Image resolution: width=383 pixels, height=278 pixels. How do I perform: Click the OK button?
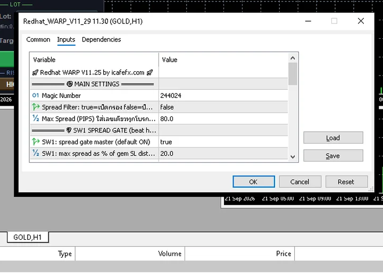254,182
